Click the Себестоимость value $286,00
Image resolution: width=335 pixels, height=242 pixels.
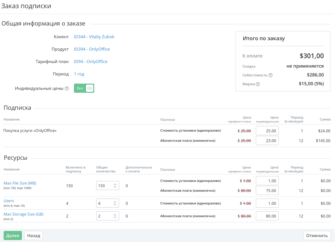(x=315, y=75)
